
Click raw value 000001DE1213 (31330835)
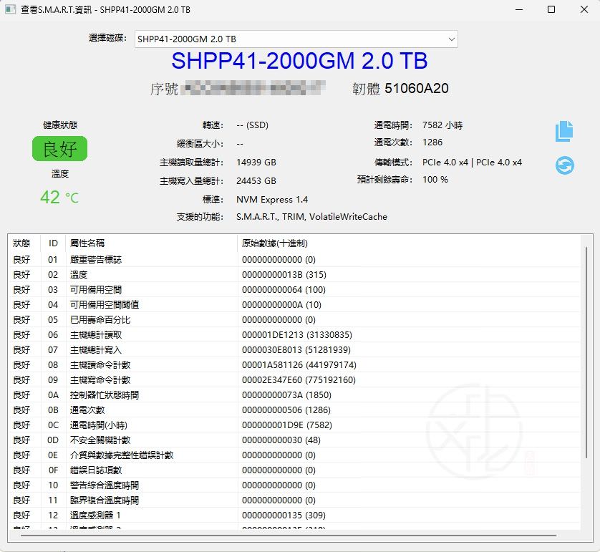(x=297, y=335)
